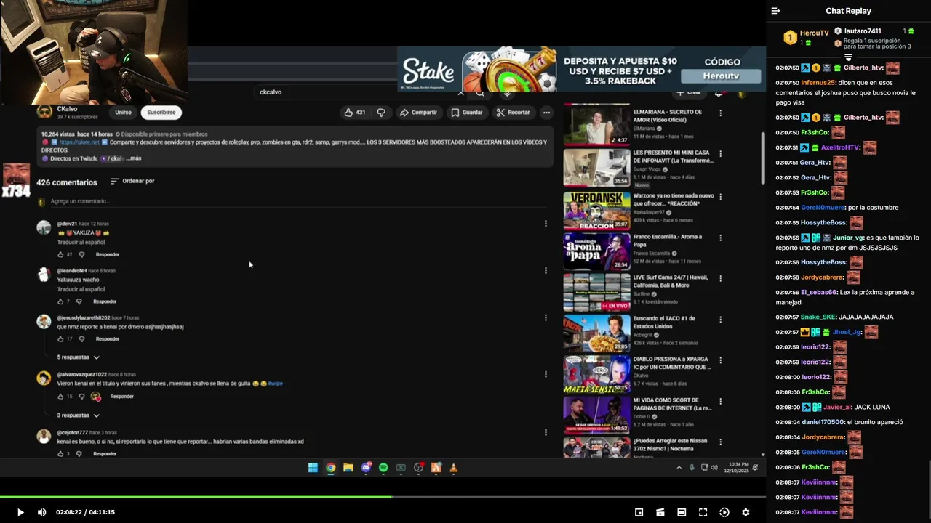931x523 pixels.
Task: Open replay player settings gear
Action: 746,512
